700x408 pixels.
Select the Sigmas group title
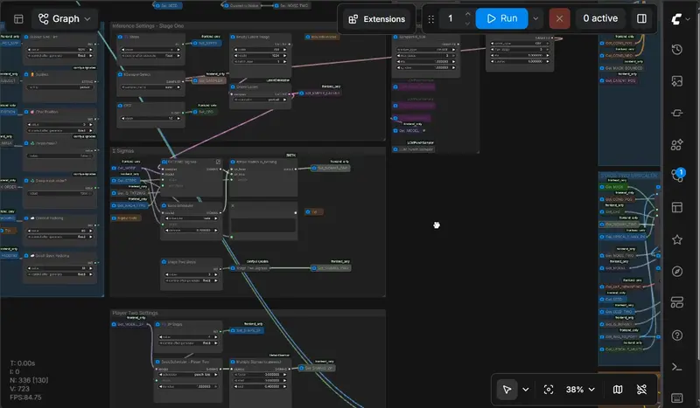click(123, 151)
